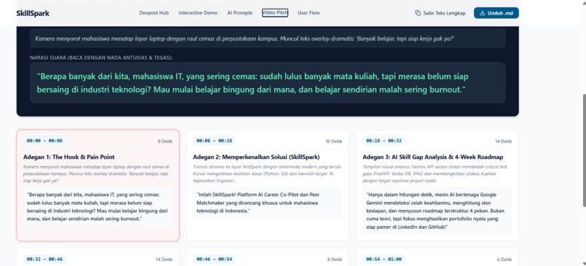586x266 pixels.
Task: Select the Video Pitch tab
Action: (275, 12)
